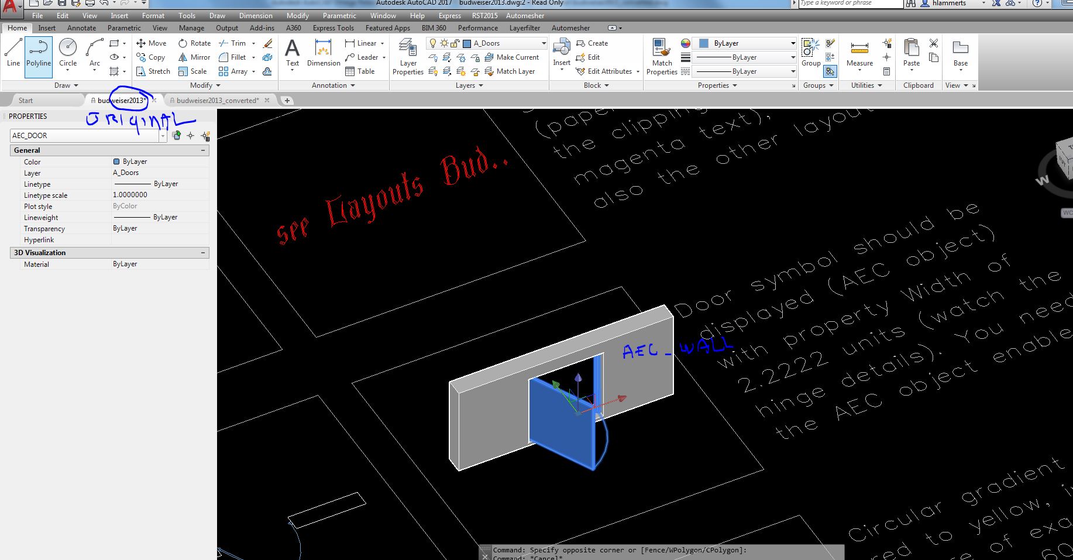The image size is (1073, 560).
Task: Open Match Properties tool
Action: [662, 57]
